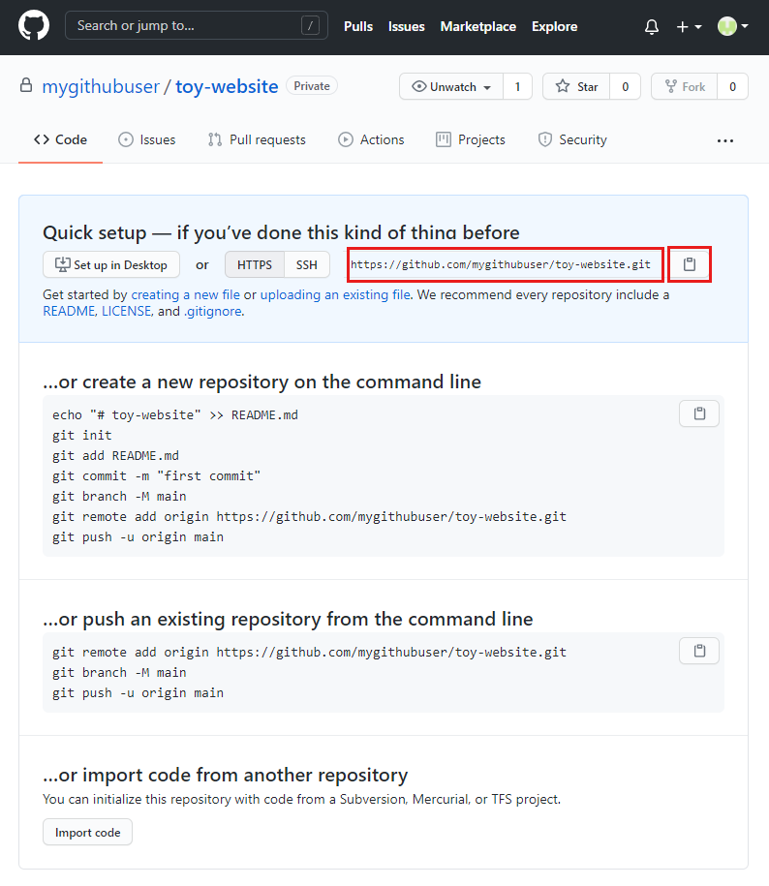Select the SSH clone option

[307, 264]
